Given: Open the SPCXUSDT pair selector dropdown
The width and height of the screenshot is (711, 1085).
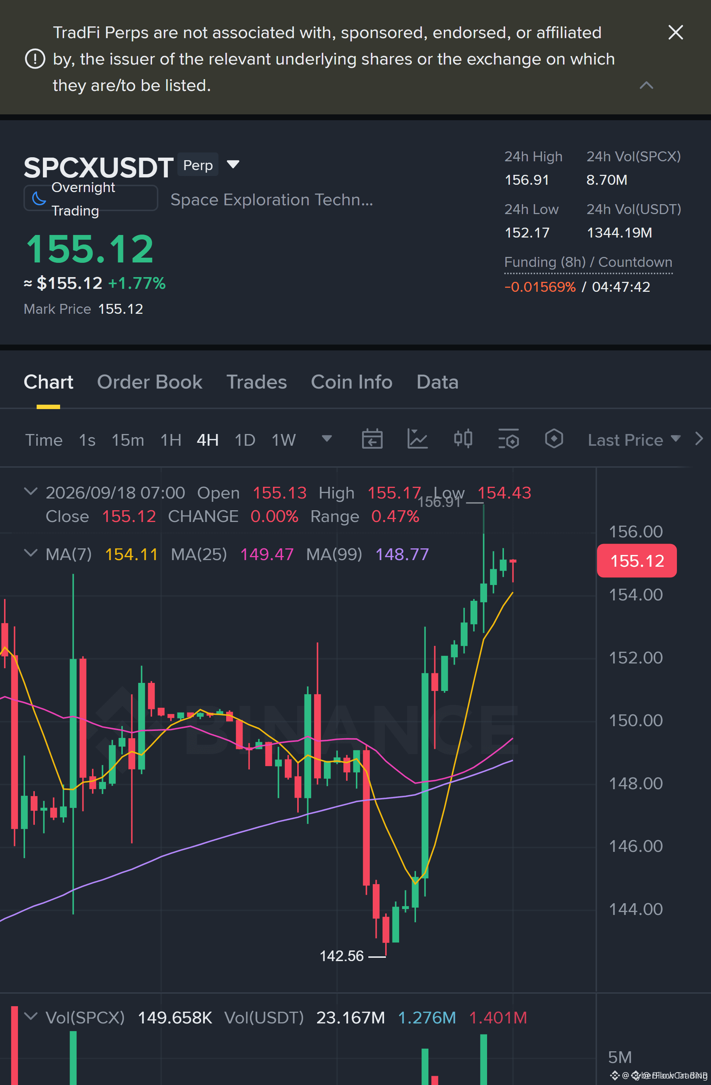Looking at the screenshot, I should [233, 165].
